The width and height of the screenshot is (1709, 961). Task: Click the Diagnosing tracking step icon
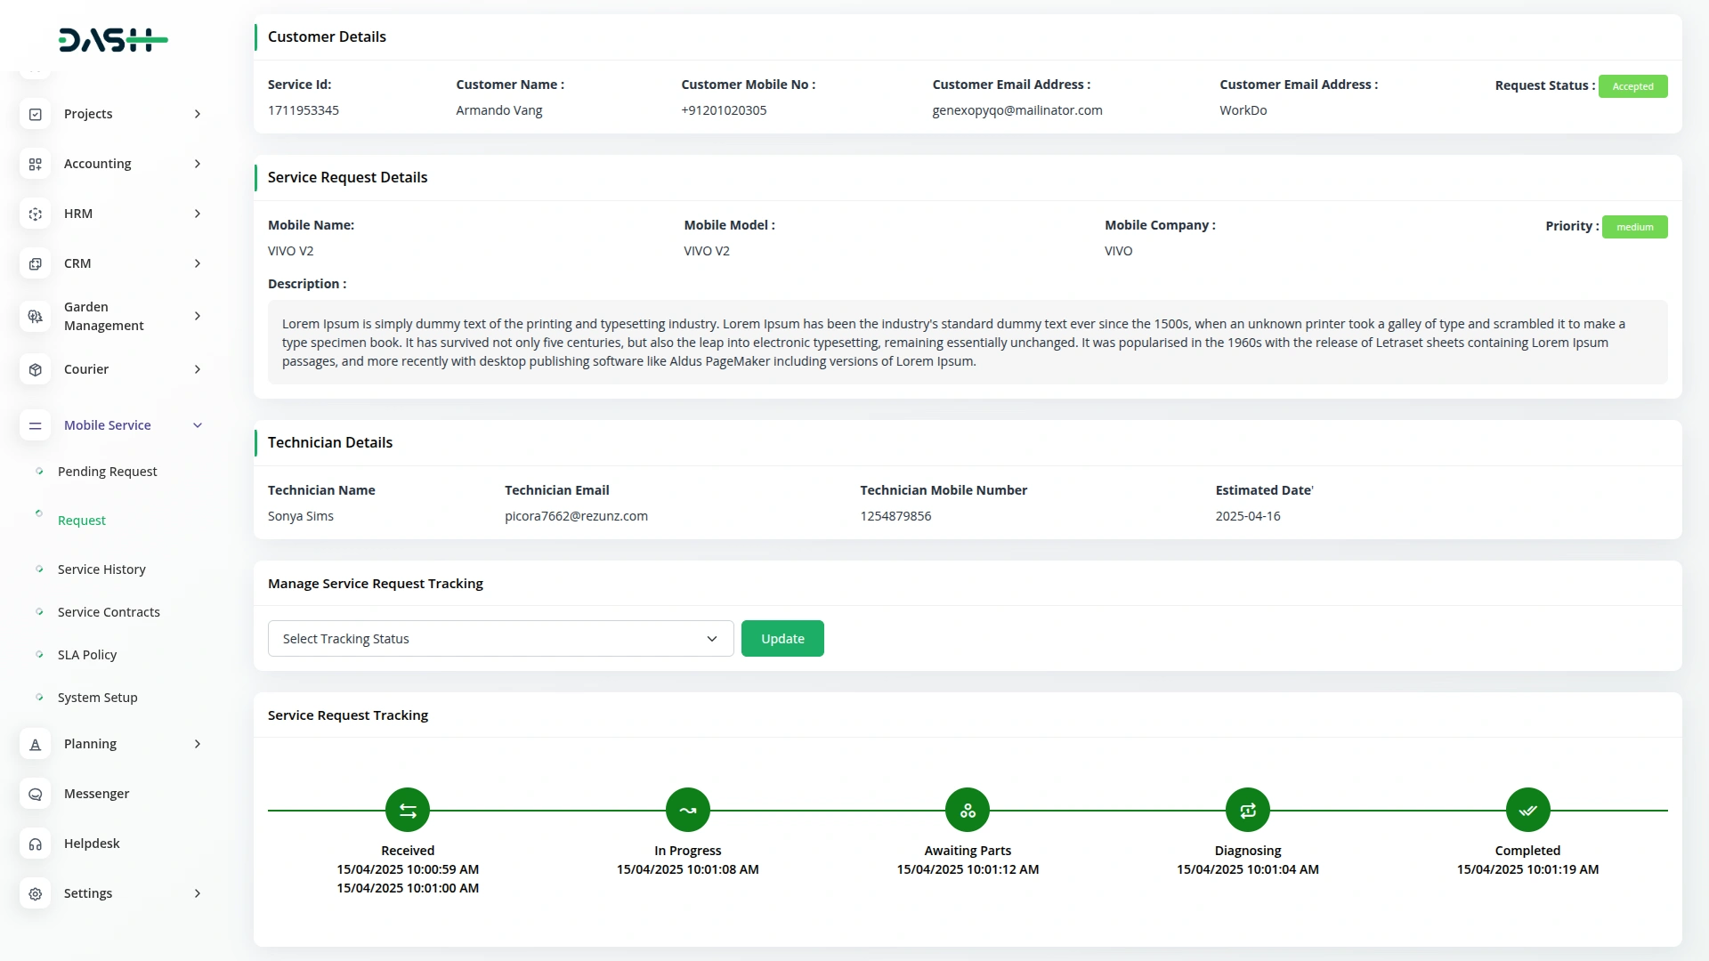point(1248,810)
